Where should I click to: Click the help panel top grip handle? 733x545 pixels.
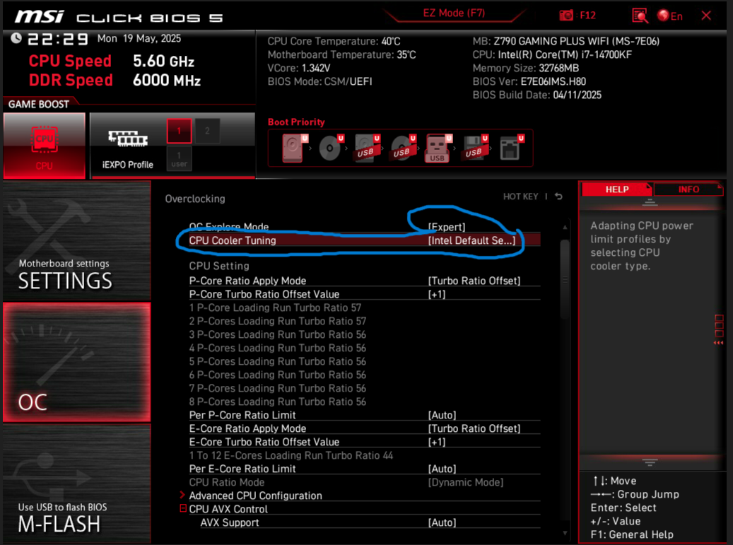[x=650, y=202]
